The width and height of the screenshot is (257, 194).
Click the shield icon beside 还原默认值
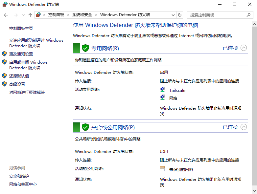click(x=4, y=75)
